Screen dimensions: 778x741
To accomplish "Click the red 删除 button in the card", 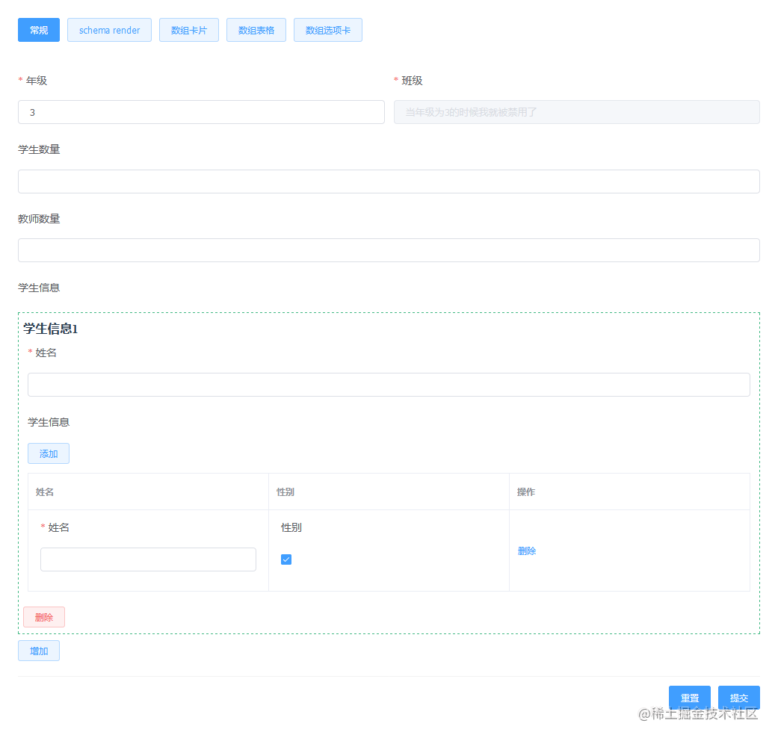I will pos(43,616).
